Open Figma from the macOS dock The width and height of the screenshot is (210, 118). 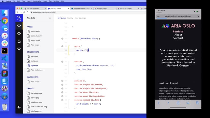(x=5, y=73)
